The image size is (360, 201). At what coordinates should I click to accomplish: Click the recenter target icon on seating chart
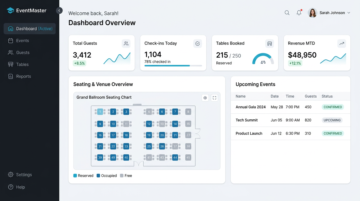point(205,98)
